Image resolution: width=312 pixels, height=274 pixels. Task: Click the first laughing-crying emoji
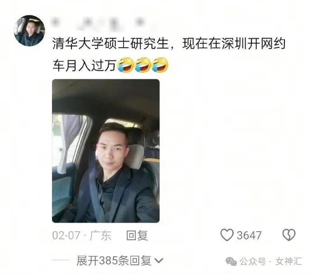126,65
